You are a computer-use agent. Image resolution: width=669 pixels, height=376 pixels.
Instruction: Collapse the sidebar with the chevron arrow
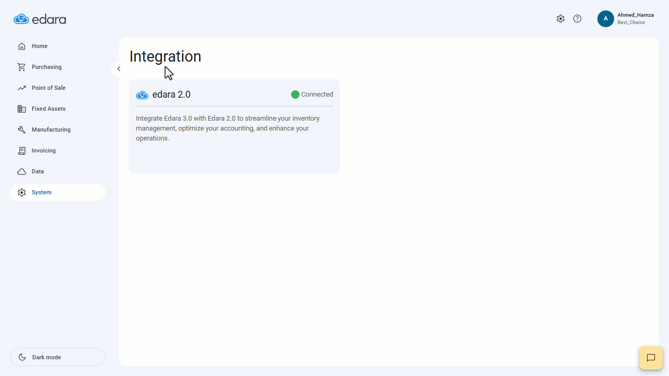coord(119,69)
